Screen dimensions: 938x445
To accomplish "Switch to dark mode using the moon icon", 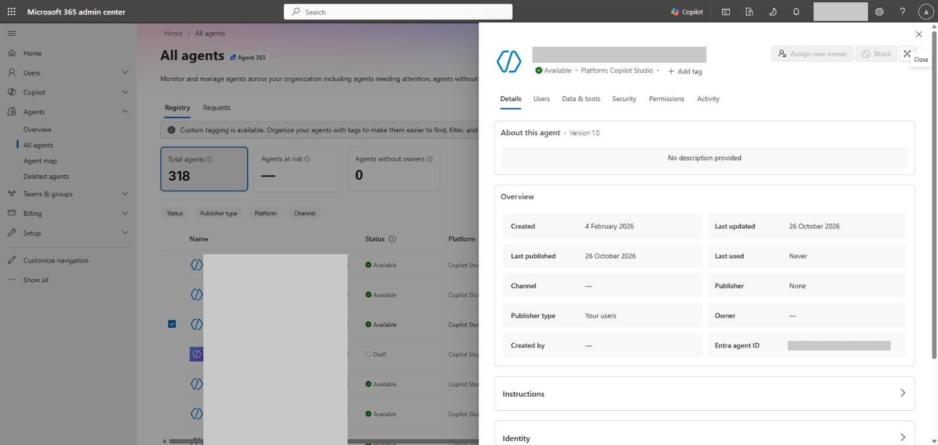I will [772, 11].
